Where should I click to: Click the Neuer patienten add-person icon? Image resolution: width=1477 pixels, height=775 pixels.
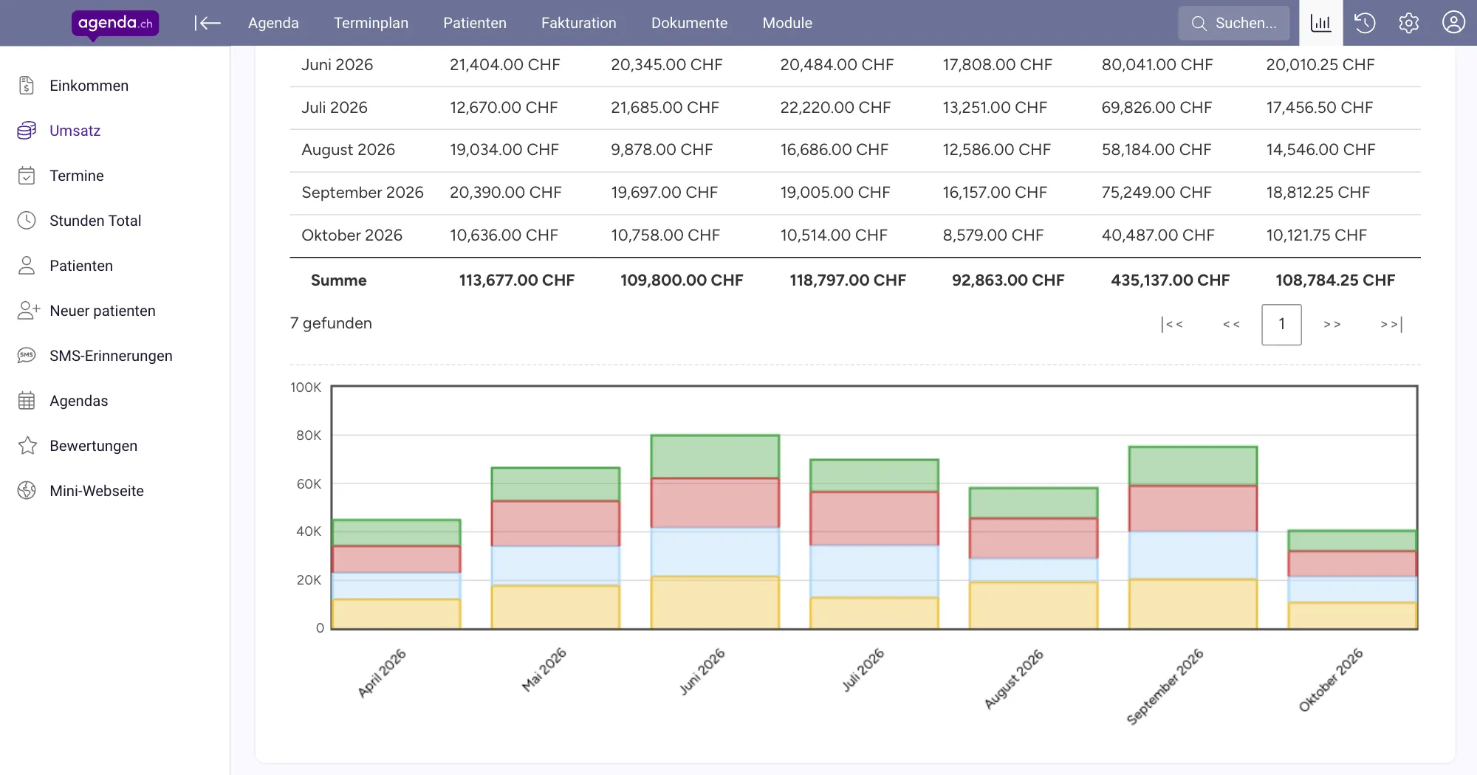pos(28,311)
